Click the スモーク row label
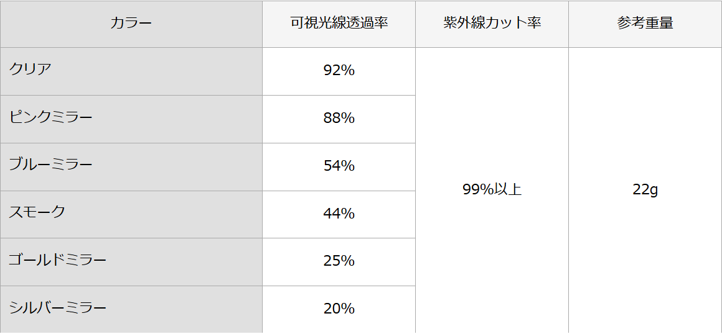 click(37, 212)
